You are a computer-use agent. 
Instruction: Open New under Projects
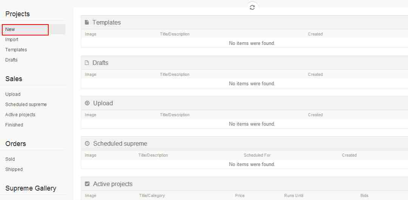coord(10,29)
